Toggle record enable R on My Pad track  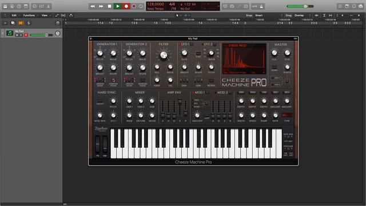(x=26, y=35)
